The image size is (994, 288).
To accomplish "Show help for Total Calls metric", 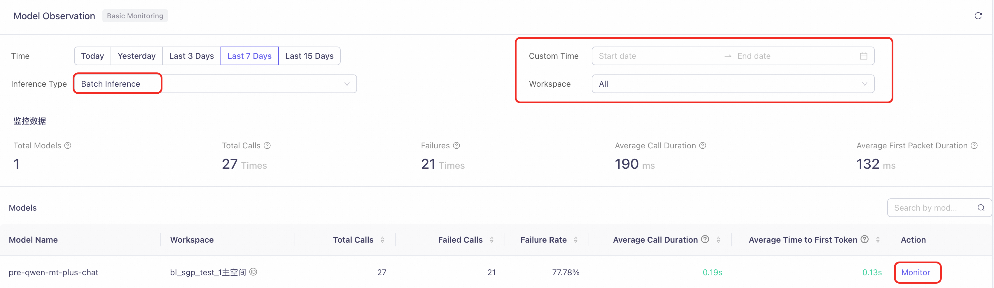I will point(267,145).
